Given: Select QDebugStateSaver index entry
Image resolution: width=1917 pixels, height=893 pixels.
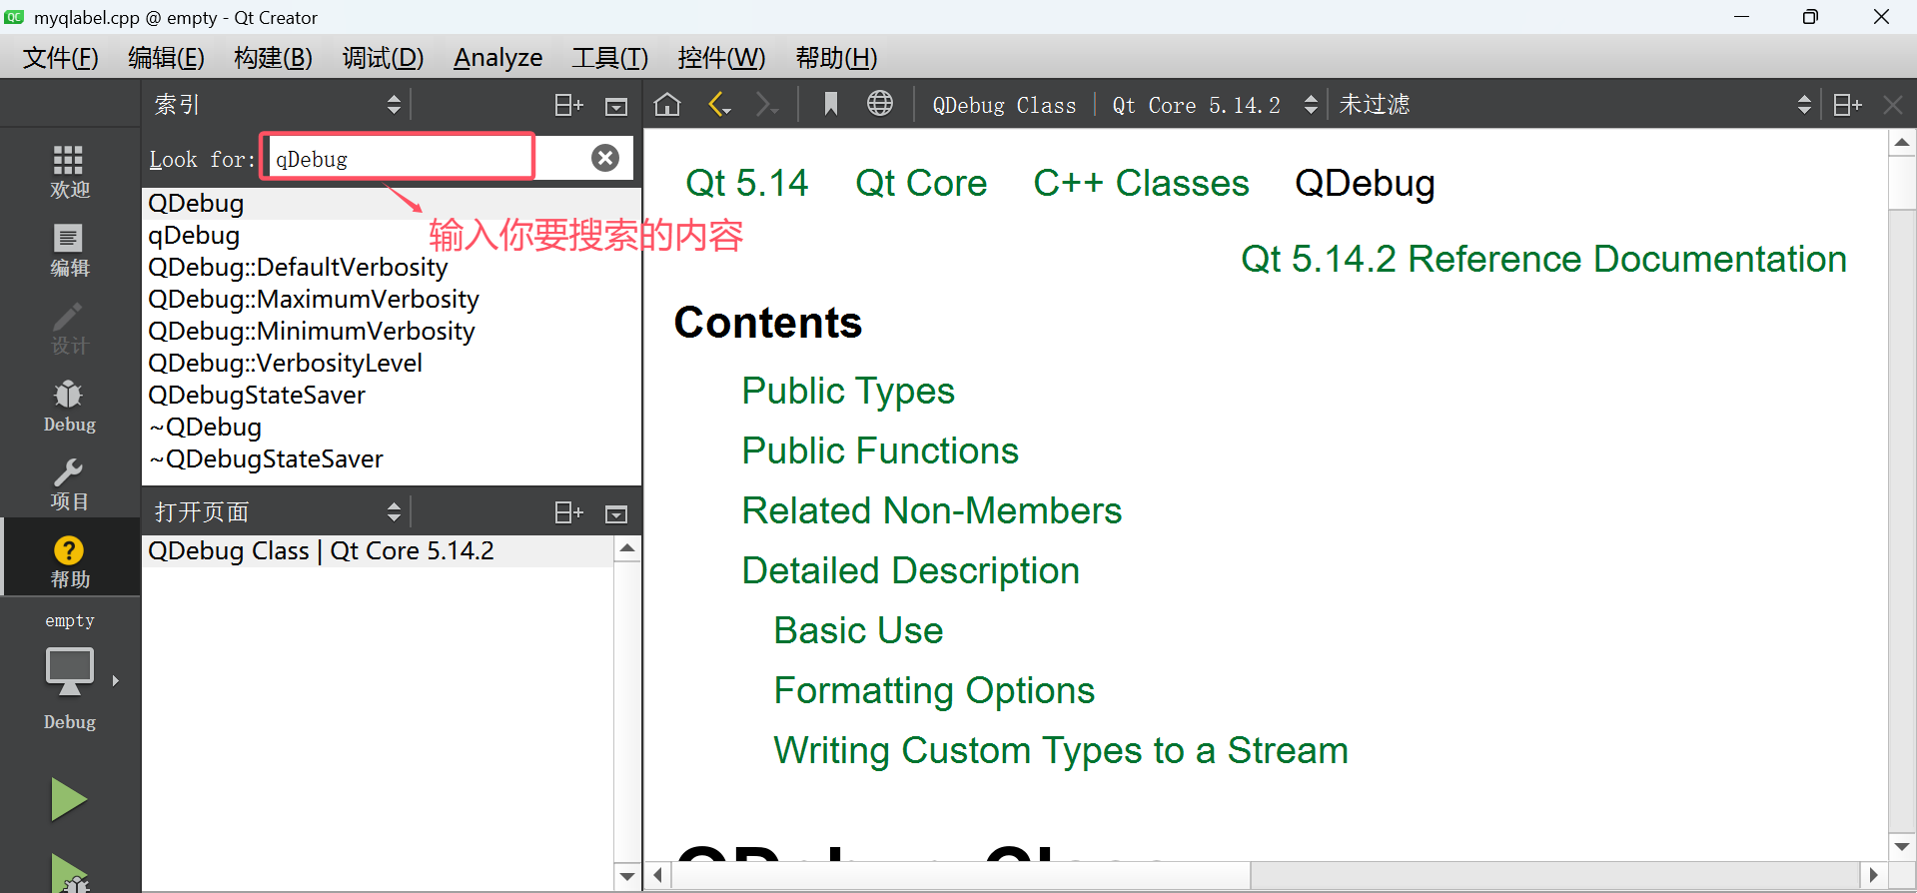Looking at the screenshot, I should (392, 395).
